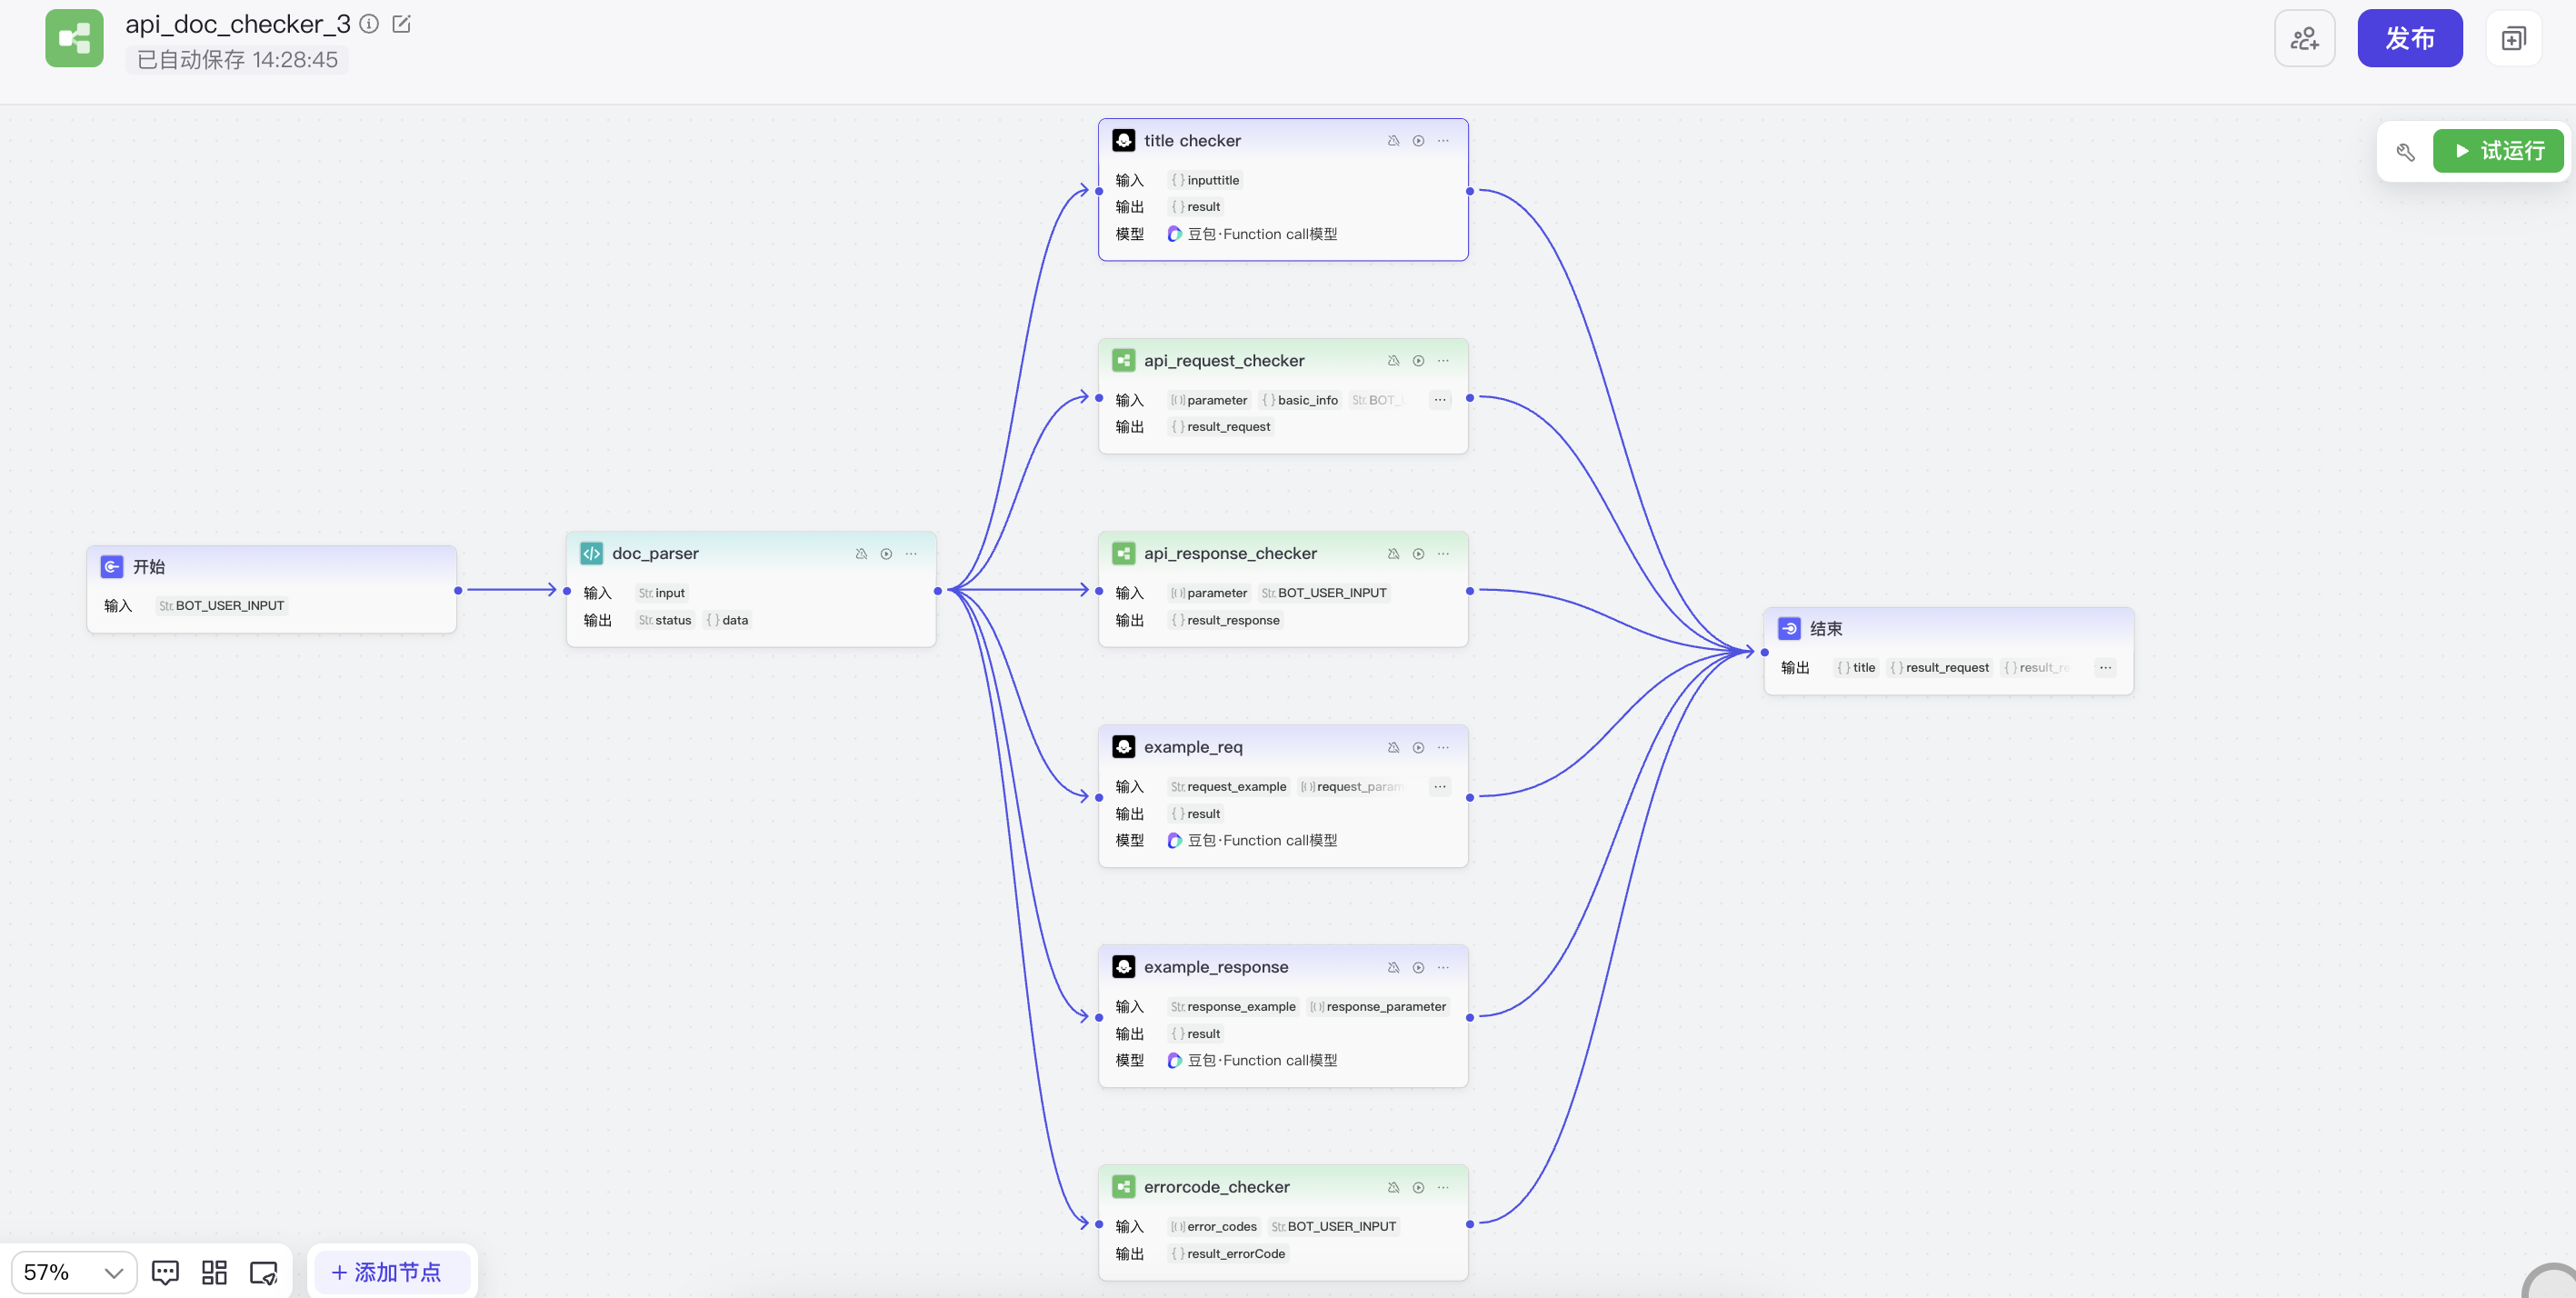Viewport: 2576px width, 1298px height.
Task: Open the three-dot menu on api_response_checker
Action: (1443, 554)
